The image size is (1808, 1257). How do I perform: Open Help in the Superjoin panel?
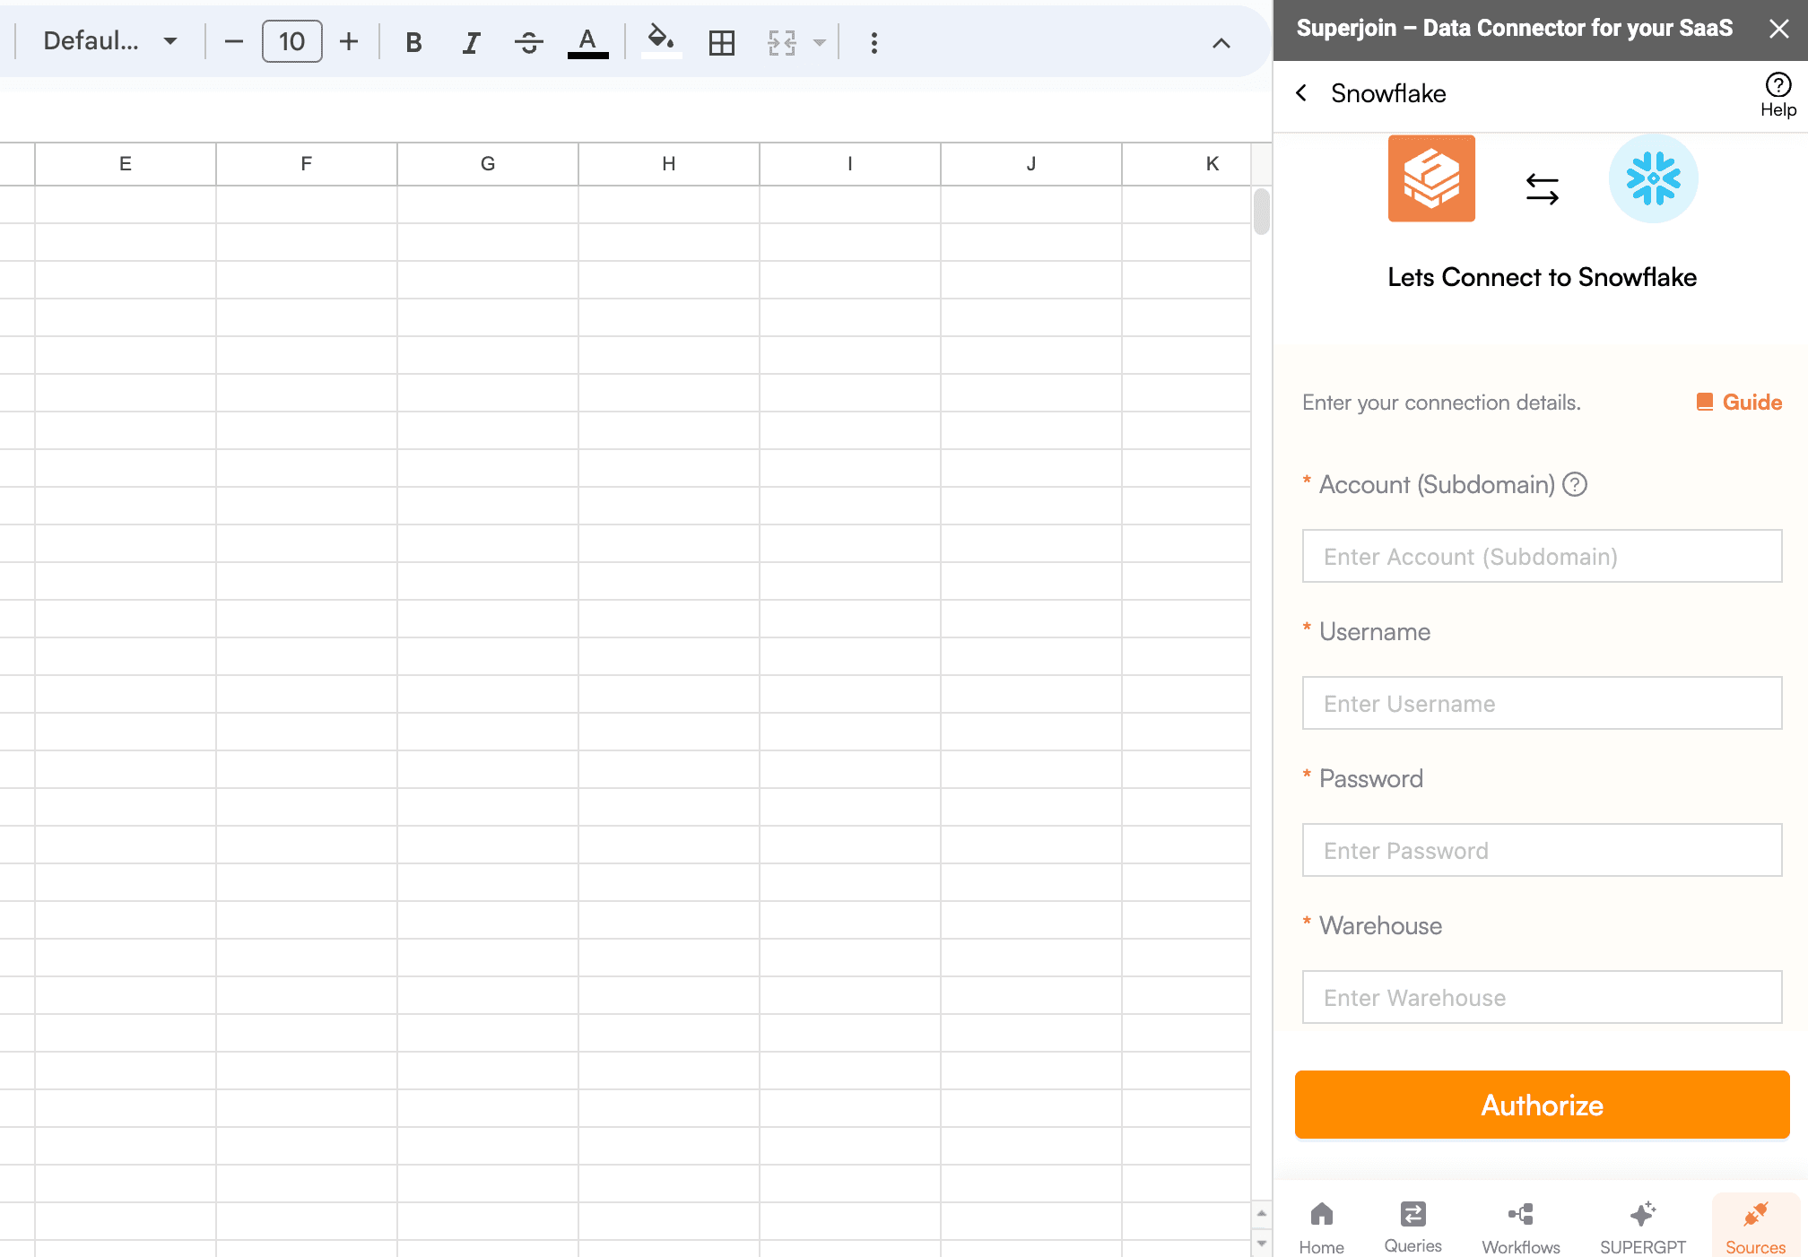coord(1778,95)
